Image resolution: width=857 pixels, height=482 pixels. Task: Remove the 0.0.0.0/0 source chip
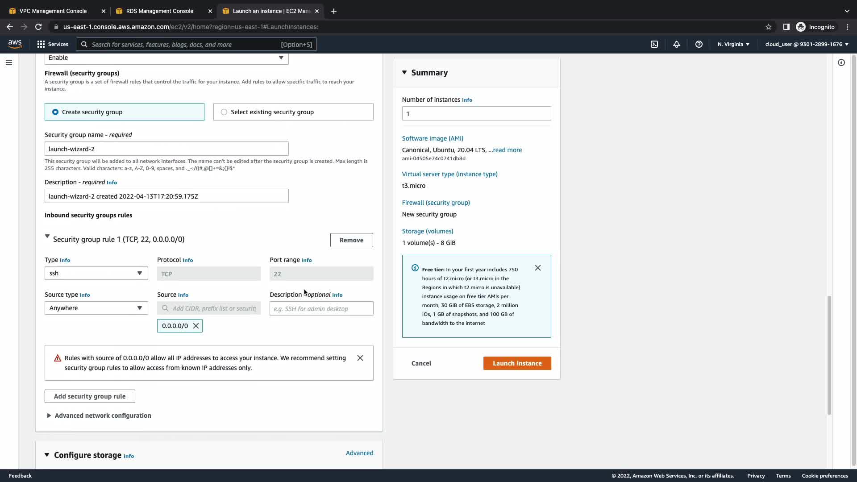coord(196,326)
